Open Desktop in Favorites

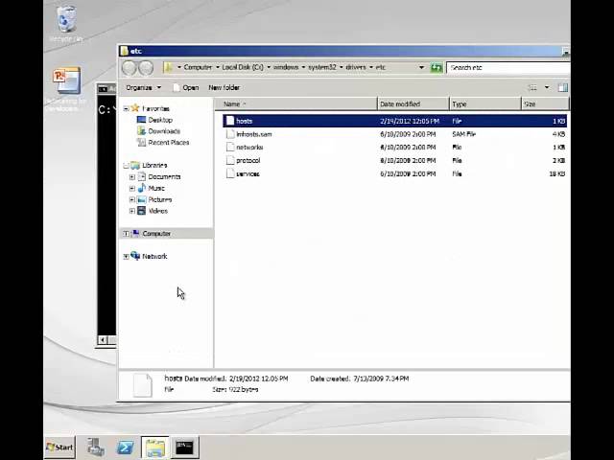pyautogui.click(x=160, y=120)
